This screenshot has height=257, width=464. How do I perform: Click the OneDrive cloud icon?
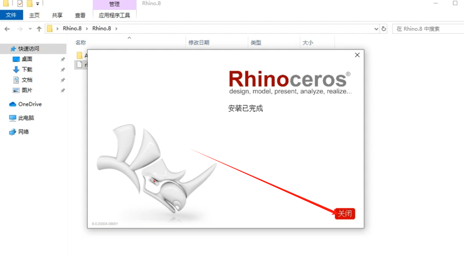pos(13,104)
